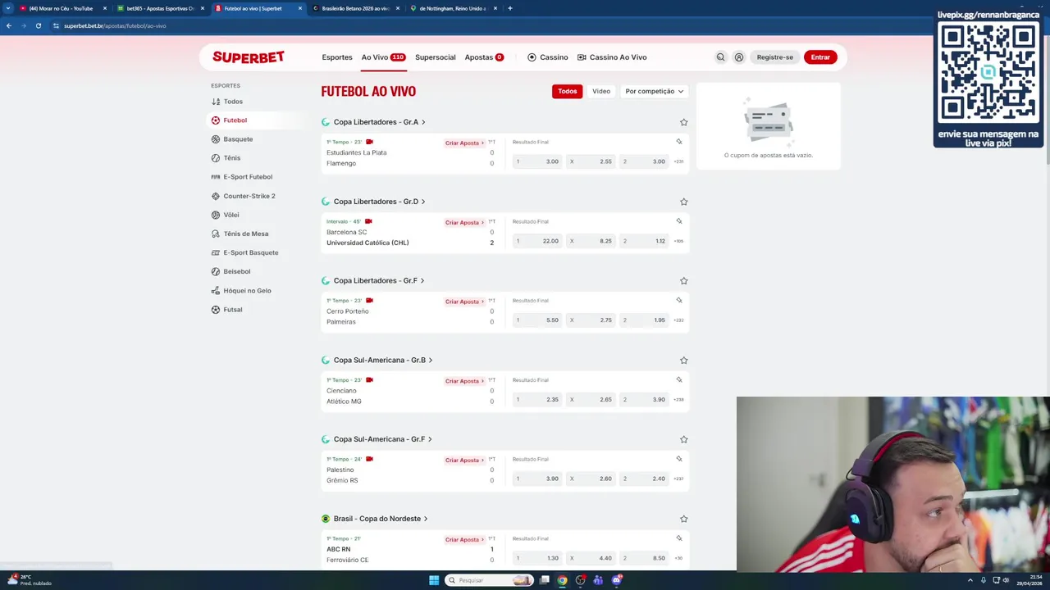Expand Copa Libertadores Gr.D chevron

click(423, 202)
